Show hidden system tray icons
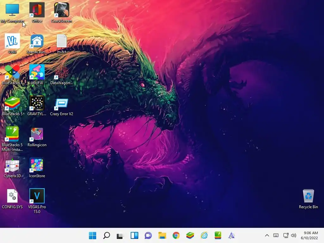 click(267, 235)
